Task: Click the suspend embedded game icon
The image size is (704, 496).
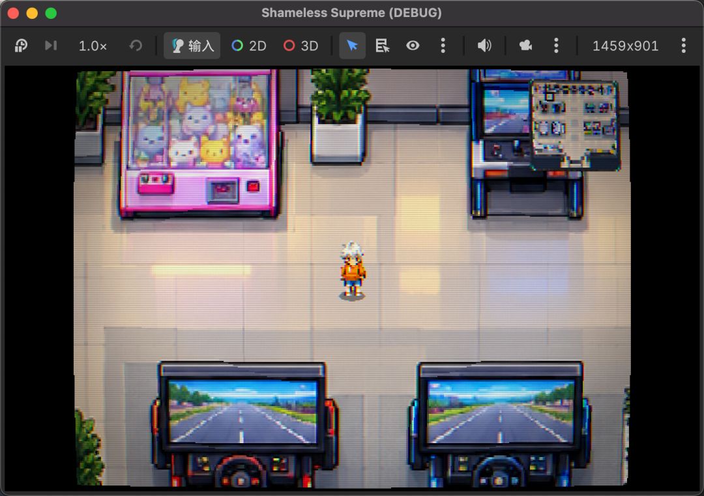Action: tap(21, 46)
